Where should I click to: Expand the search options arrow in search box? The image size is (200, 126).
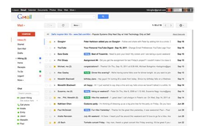point(94,16)
